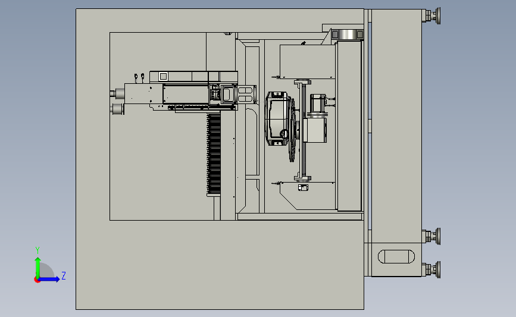
Task: Select the servo motor beside vertical rail
Action: 318,105
